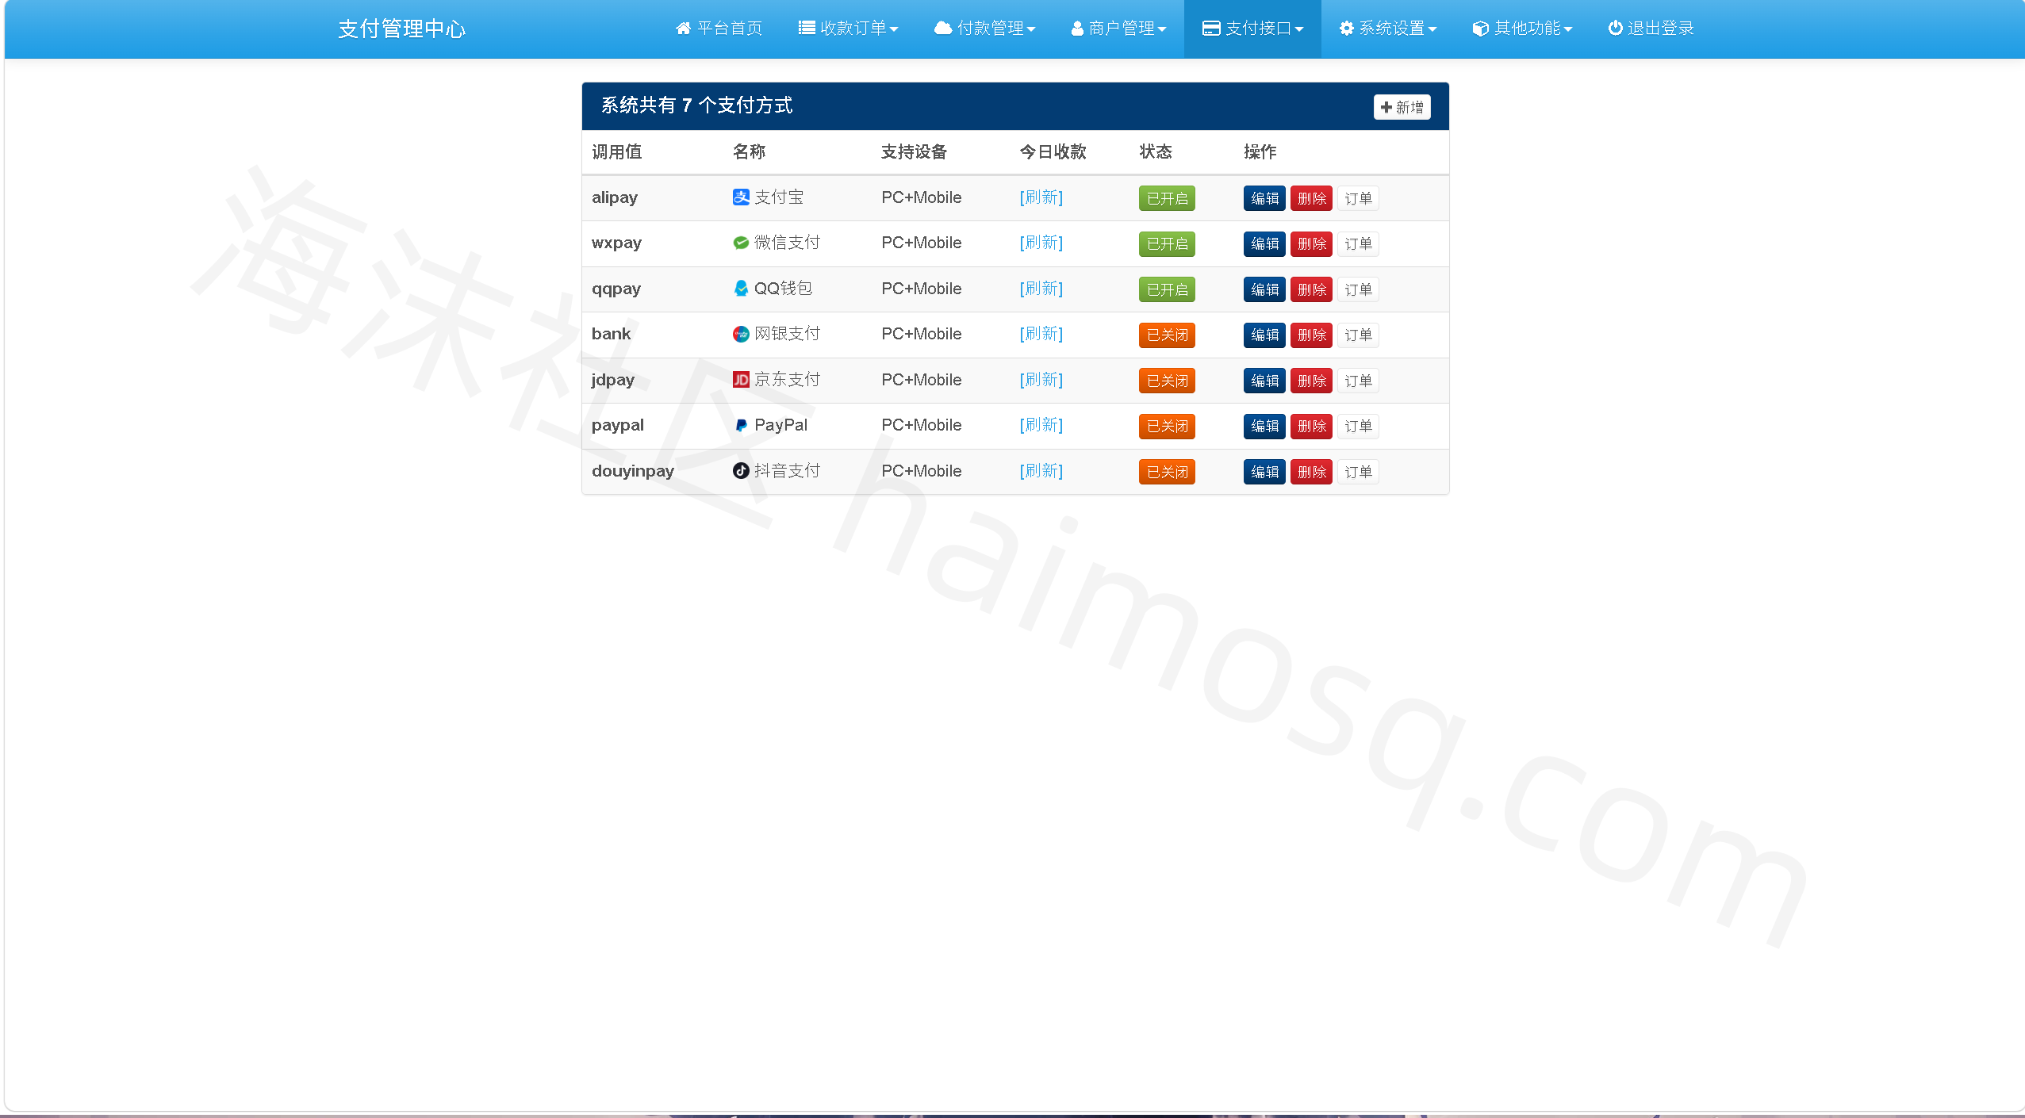
Task: View orders for alipay
Action: point(1358,198)
